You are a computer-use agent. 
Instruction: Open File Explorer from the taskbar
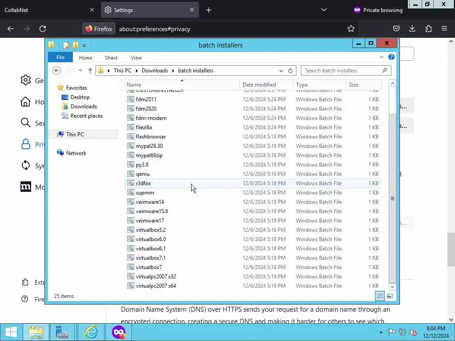pyautogui.click(x=36, y=332)
